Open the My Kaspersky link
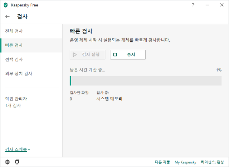Viewport: 229px width, 167px height. 185,162
